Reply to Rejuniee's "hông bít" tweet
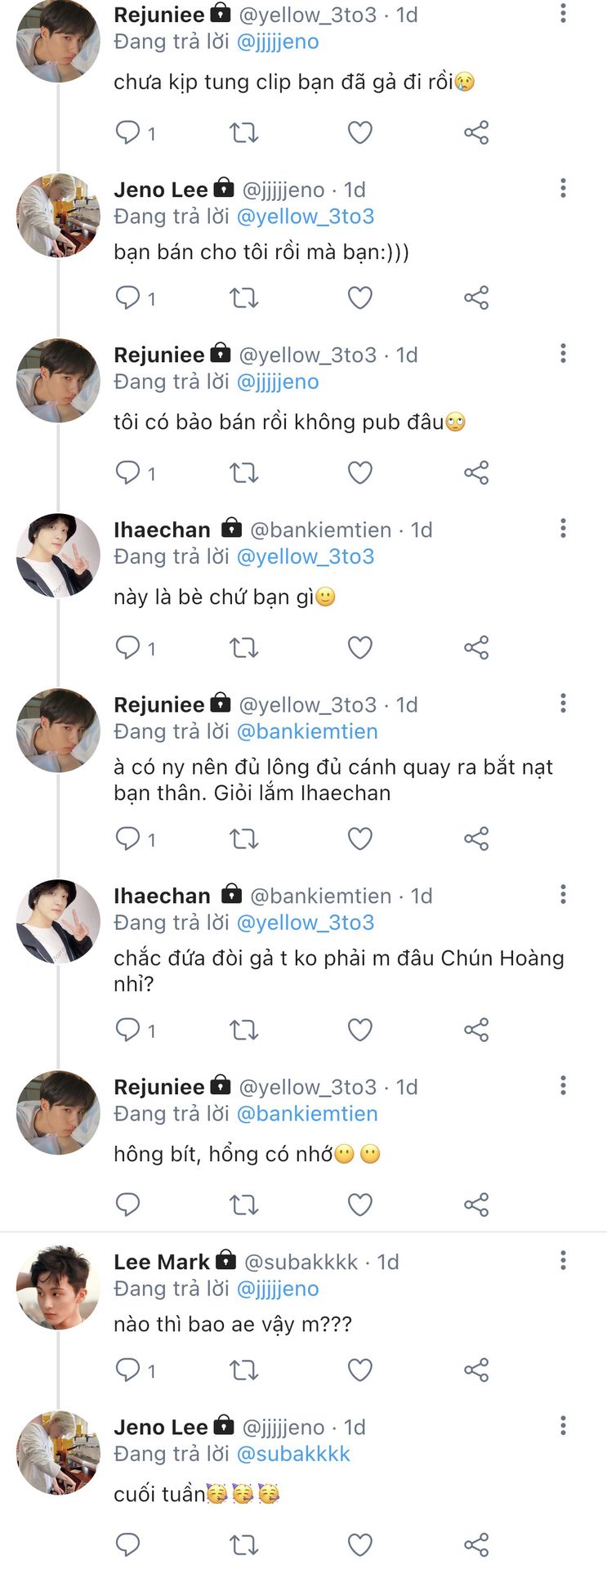The height and width of the screenshot is (1569, 607). pyautogui.click(x=128, y=1204)
